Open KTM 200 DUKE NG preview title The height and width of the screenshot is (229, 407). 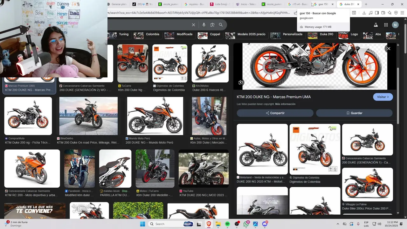[x=274, y=97]
